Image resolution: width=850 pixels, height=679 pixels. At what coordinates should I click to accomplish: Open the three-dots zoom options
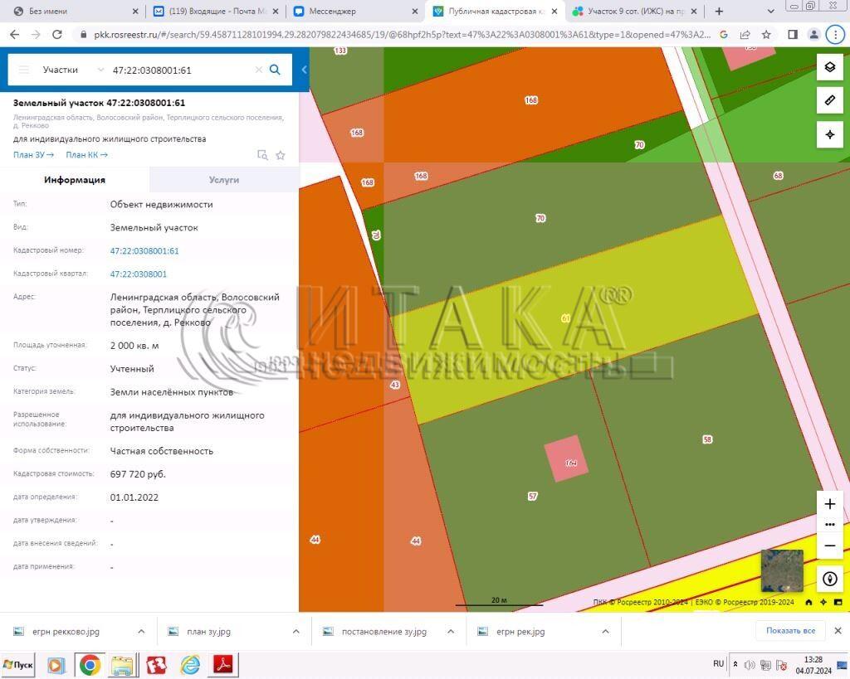[829, 525]
